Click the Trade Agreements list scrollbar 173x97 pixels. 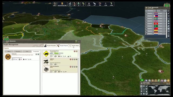pyautogui.click(x=167, y=25)
